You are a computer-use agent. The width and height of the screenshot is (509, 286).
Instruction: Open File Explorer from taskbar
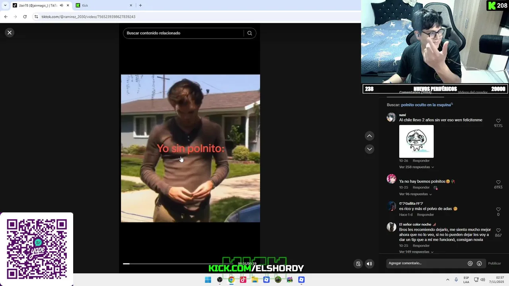(254, 280)
